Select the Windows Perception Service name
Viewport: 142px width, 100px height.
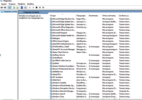pyautogui.click(x=63, y=88)
